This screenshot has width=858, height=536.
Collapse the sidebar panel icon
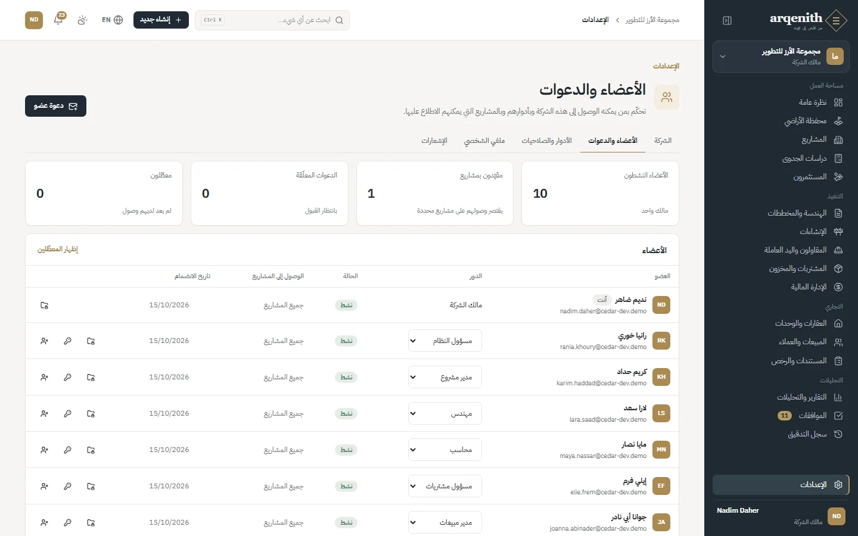tap(727, 21)
